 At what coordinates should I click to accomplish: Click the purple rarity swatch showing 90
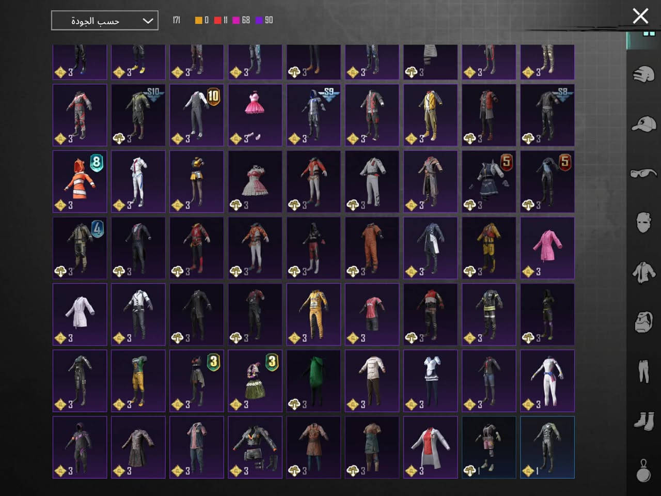tap(259, 20)
